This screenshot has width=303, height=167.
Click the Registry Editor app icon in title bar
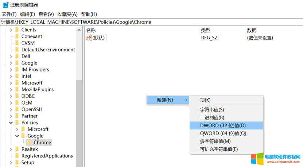[5, 5]
